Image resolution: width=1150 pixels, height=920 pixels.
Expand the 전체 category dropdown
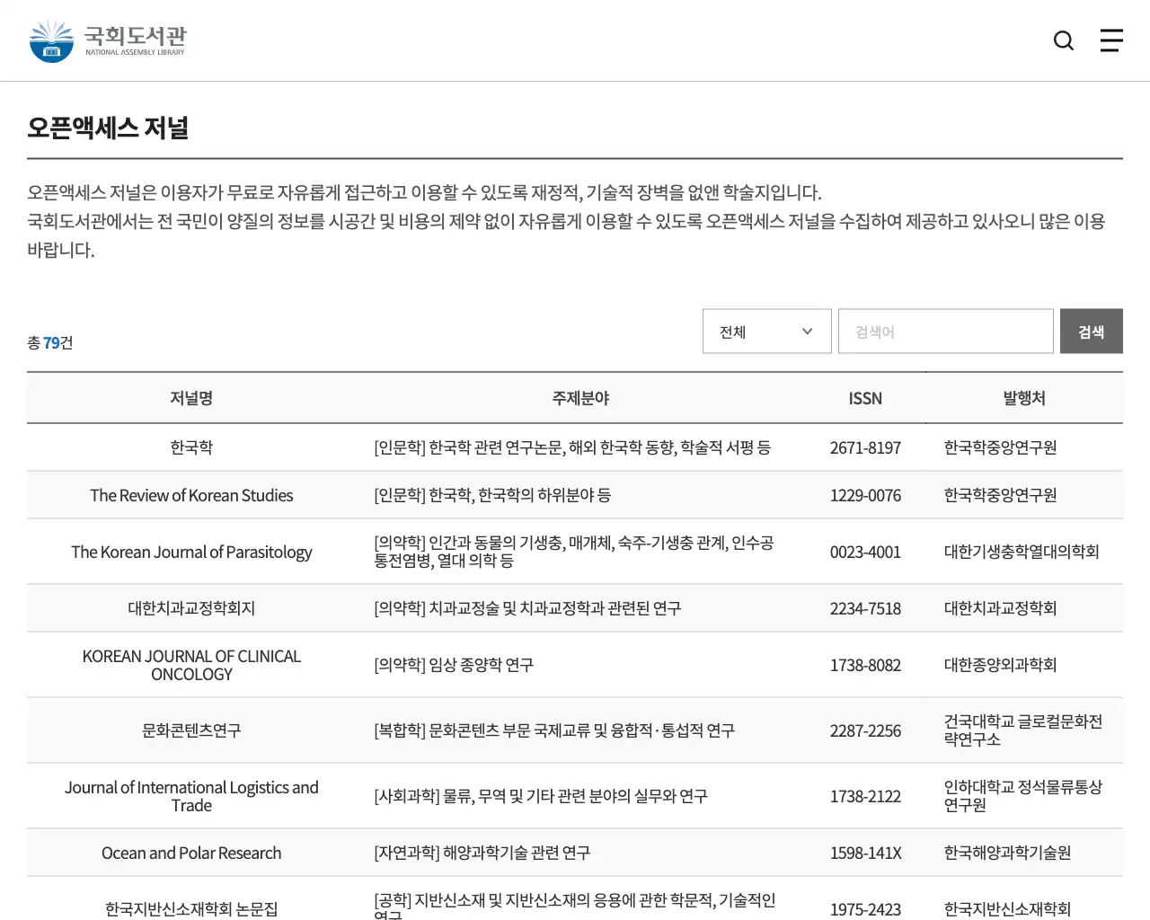point(766,331)
